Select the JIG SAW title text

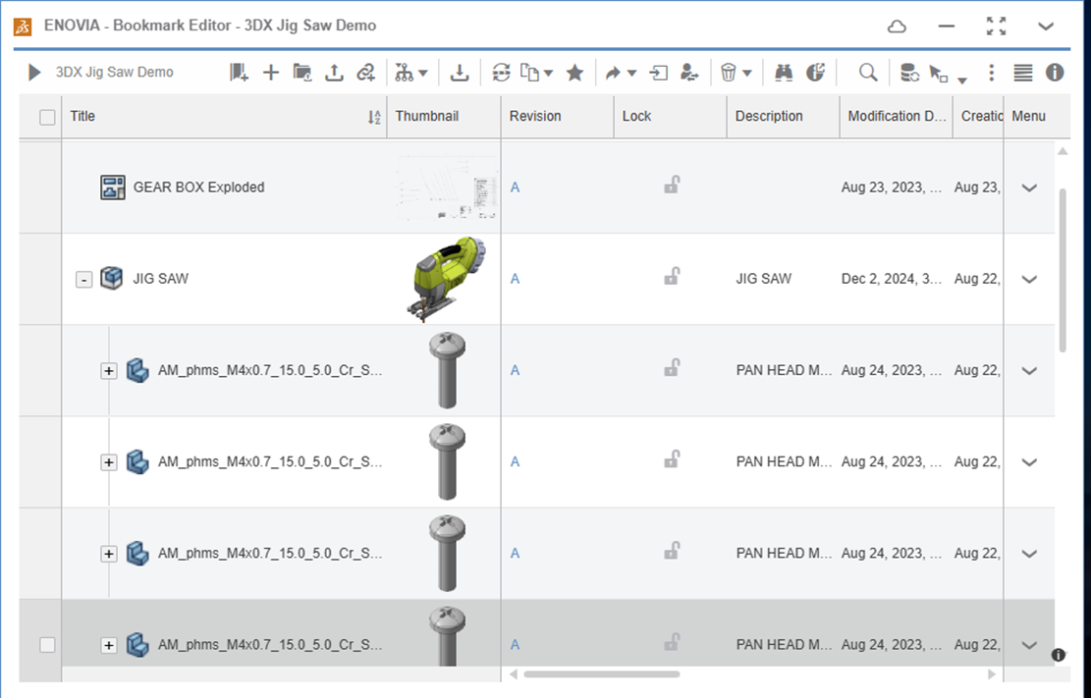pyautogui.click(x=161, y=279)
